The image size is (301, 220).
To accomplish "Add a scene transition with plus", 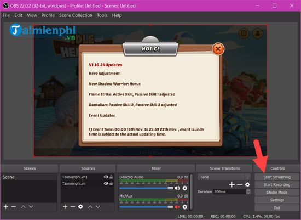I will 232,184.
